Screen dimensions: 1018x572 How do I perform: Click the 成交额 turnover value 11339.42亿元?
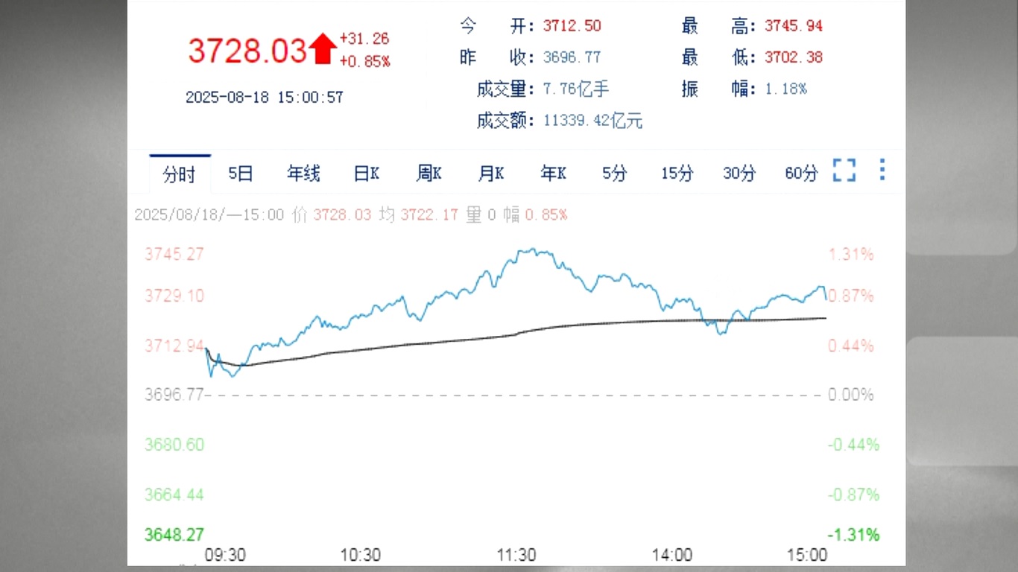point(592,120)
